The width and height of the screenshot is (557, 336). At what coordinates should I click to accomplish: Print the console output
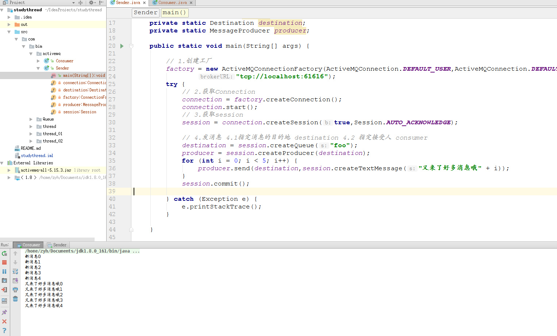point(15,290)
